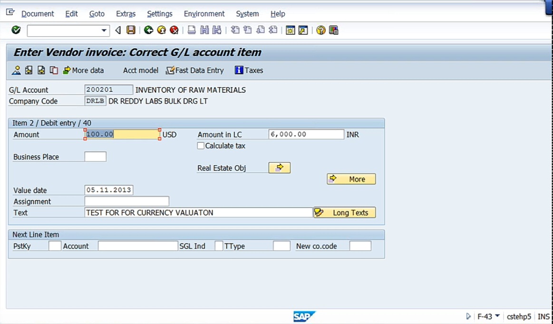This screenshot has height=324, width=553.
Task: Click the PstKy input field
Action: pos(55,246)
